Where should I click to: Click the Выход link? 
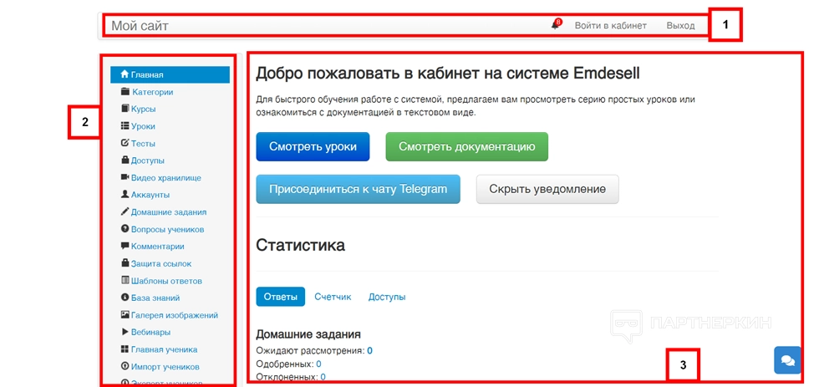680,25
